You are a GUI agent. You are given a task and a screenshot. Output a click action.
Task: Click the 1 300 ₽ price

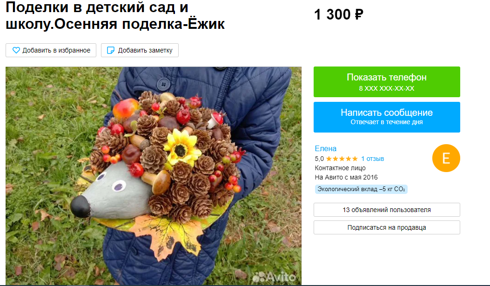tap(339, 14)
